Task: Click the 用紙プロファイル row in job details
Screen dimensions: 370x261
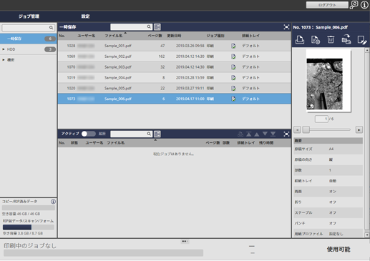Action: pos(328,234)
